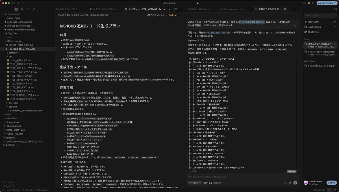339x192 pixels.
Task: Open the Explorer files view icon
Action: click(x=16, y=9)
